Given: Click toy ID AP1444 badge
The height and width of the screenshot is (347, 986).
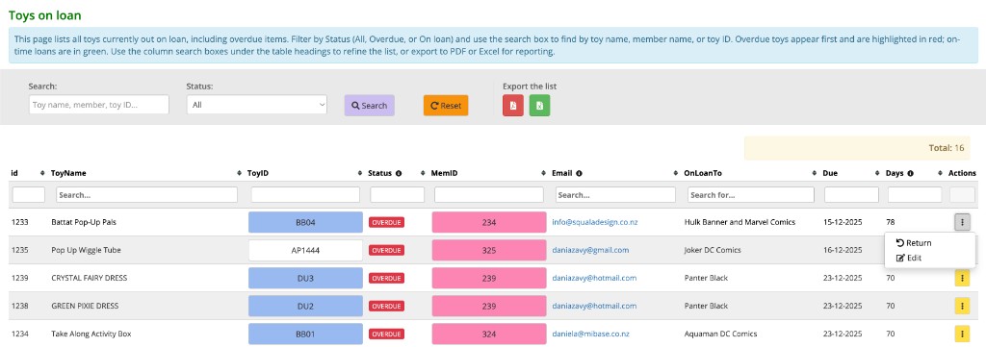Looking at the screenshot, I should pos(305,250).
